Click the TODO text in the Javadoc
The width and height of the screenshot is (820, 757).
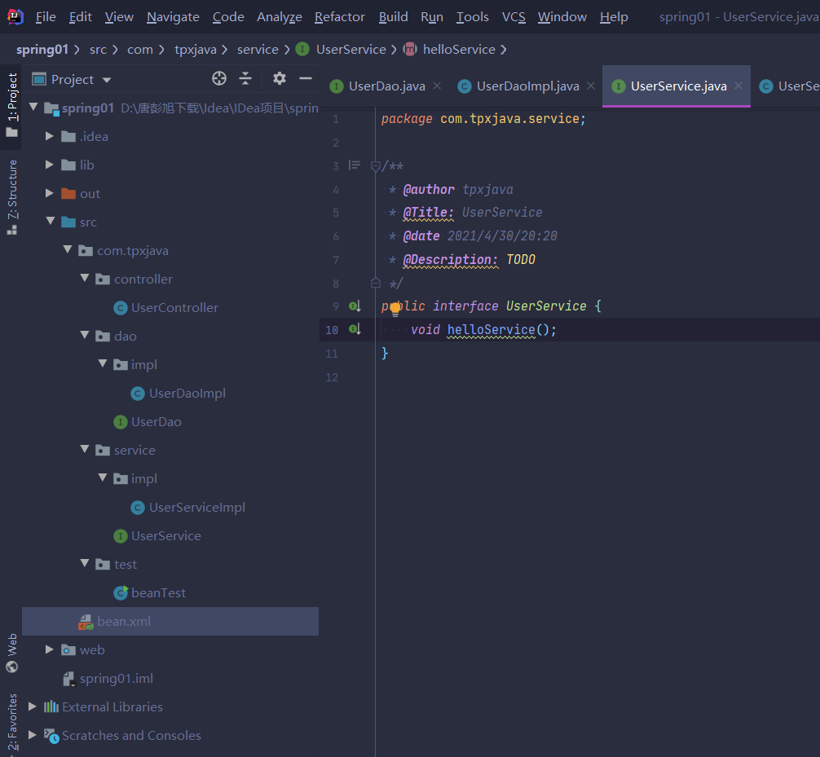(x=520, y=259)
